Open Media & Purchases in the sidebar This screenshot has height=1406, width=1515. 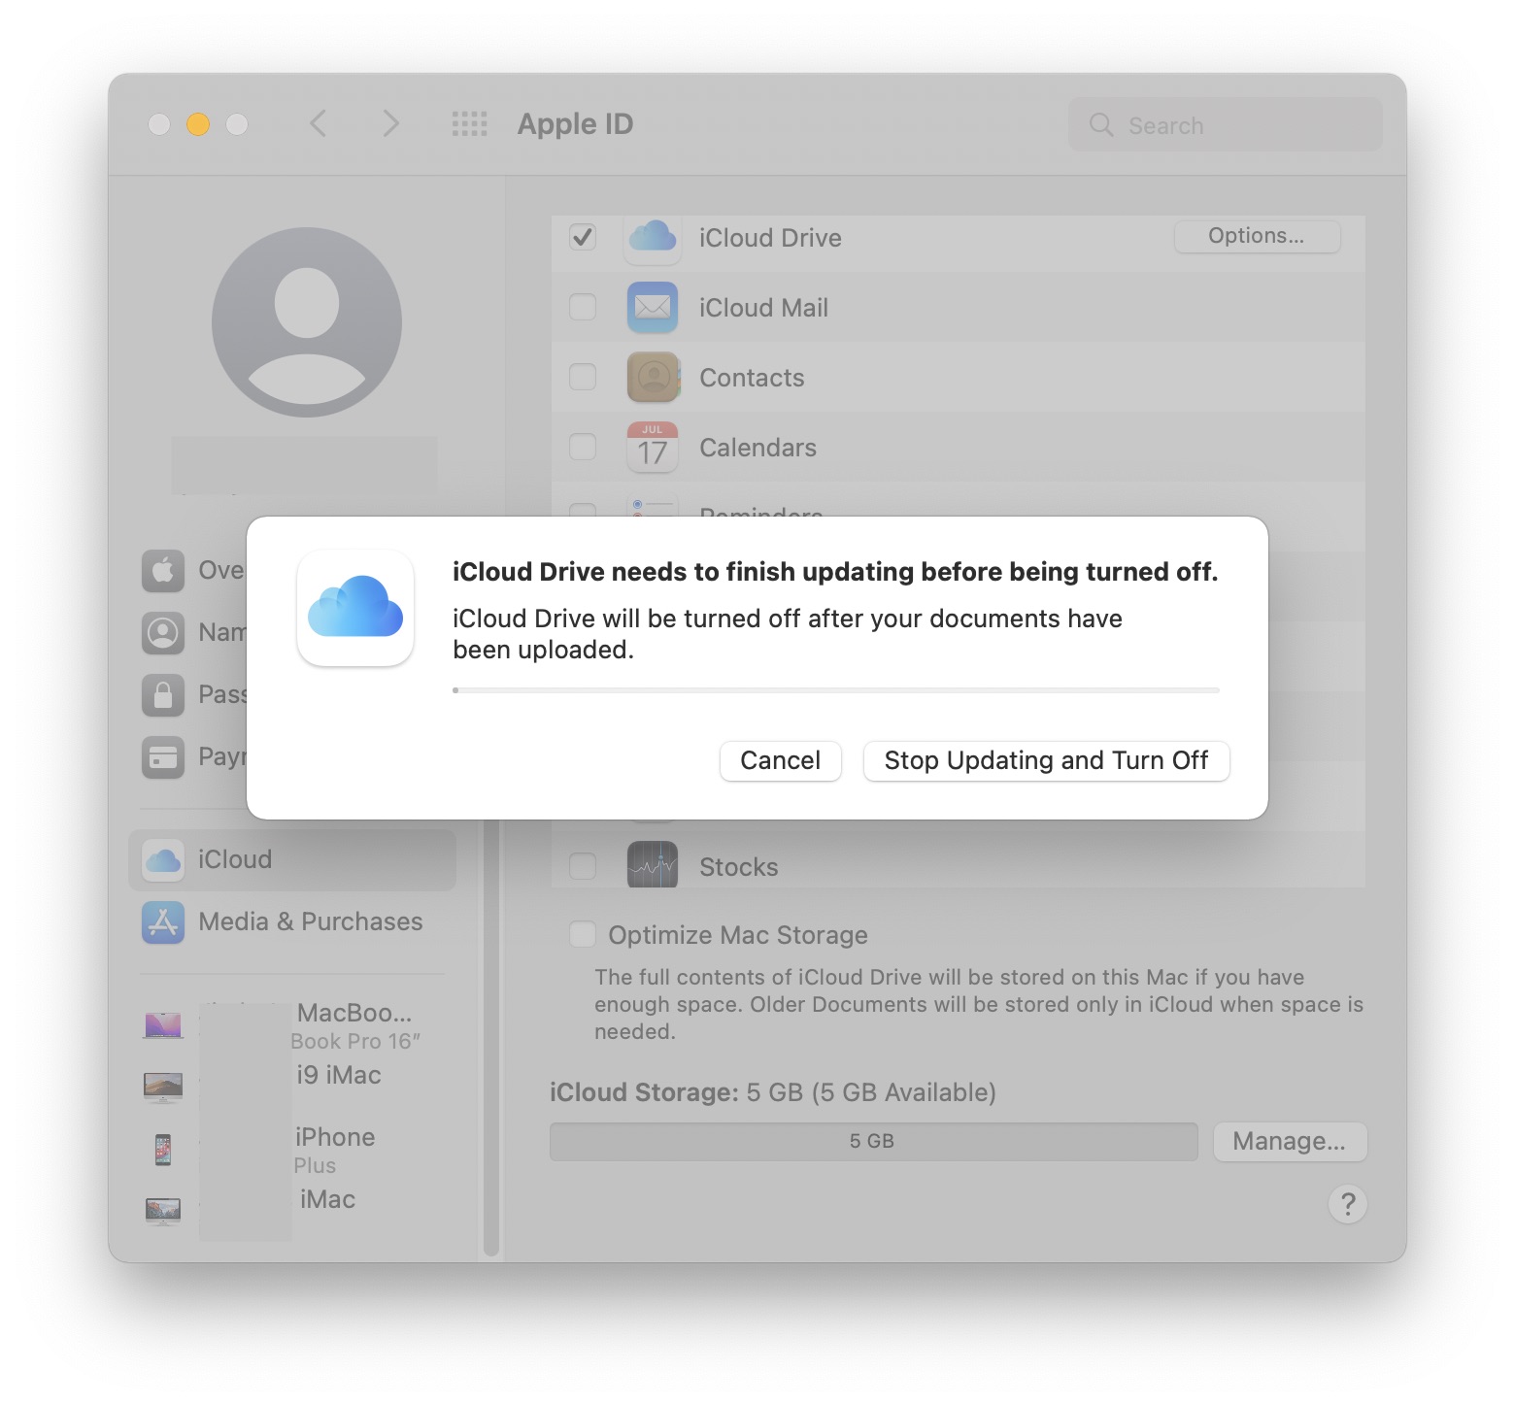[291, 922]
